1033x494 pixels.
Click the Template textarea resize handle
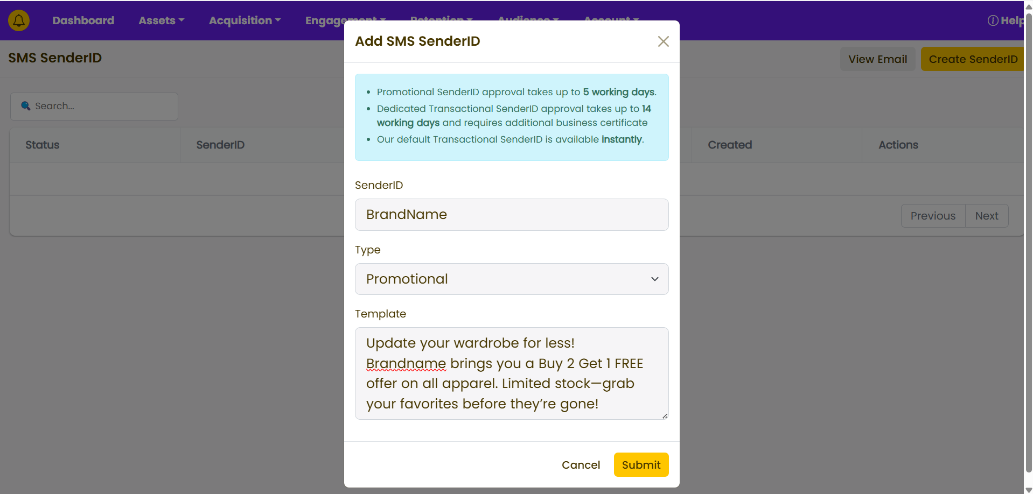(665, 416)
